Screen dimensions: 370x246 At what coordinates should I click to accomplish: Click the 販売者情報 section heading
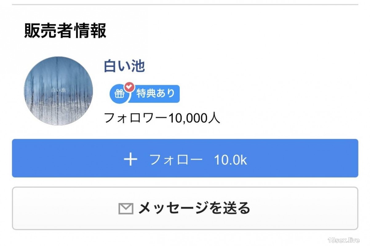point(65,31)
